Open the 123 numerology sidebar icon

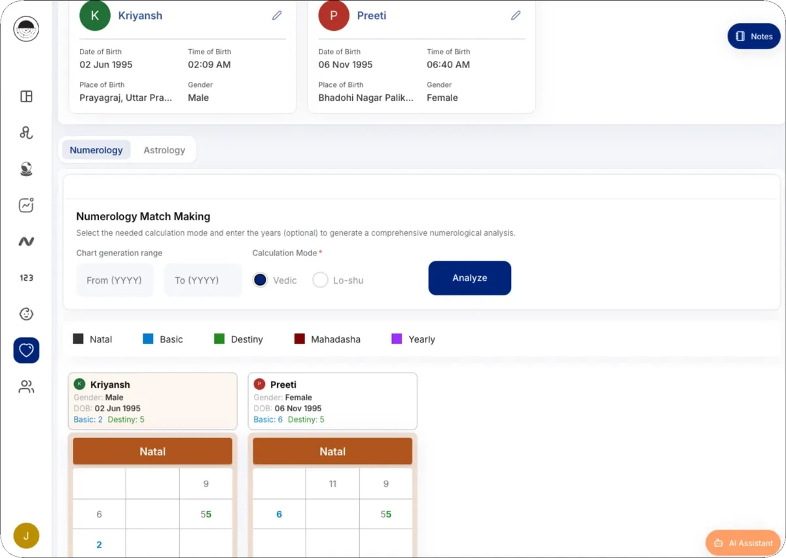click(26, 278)
